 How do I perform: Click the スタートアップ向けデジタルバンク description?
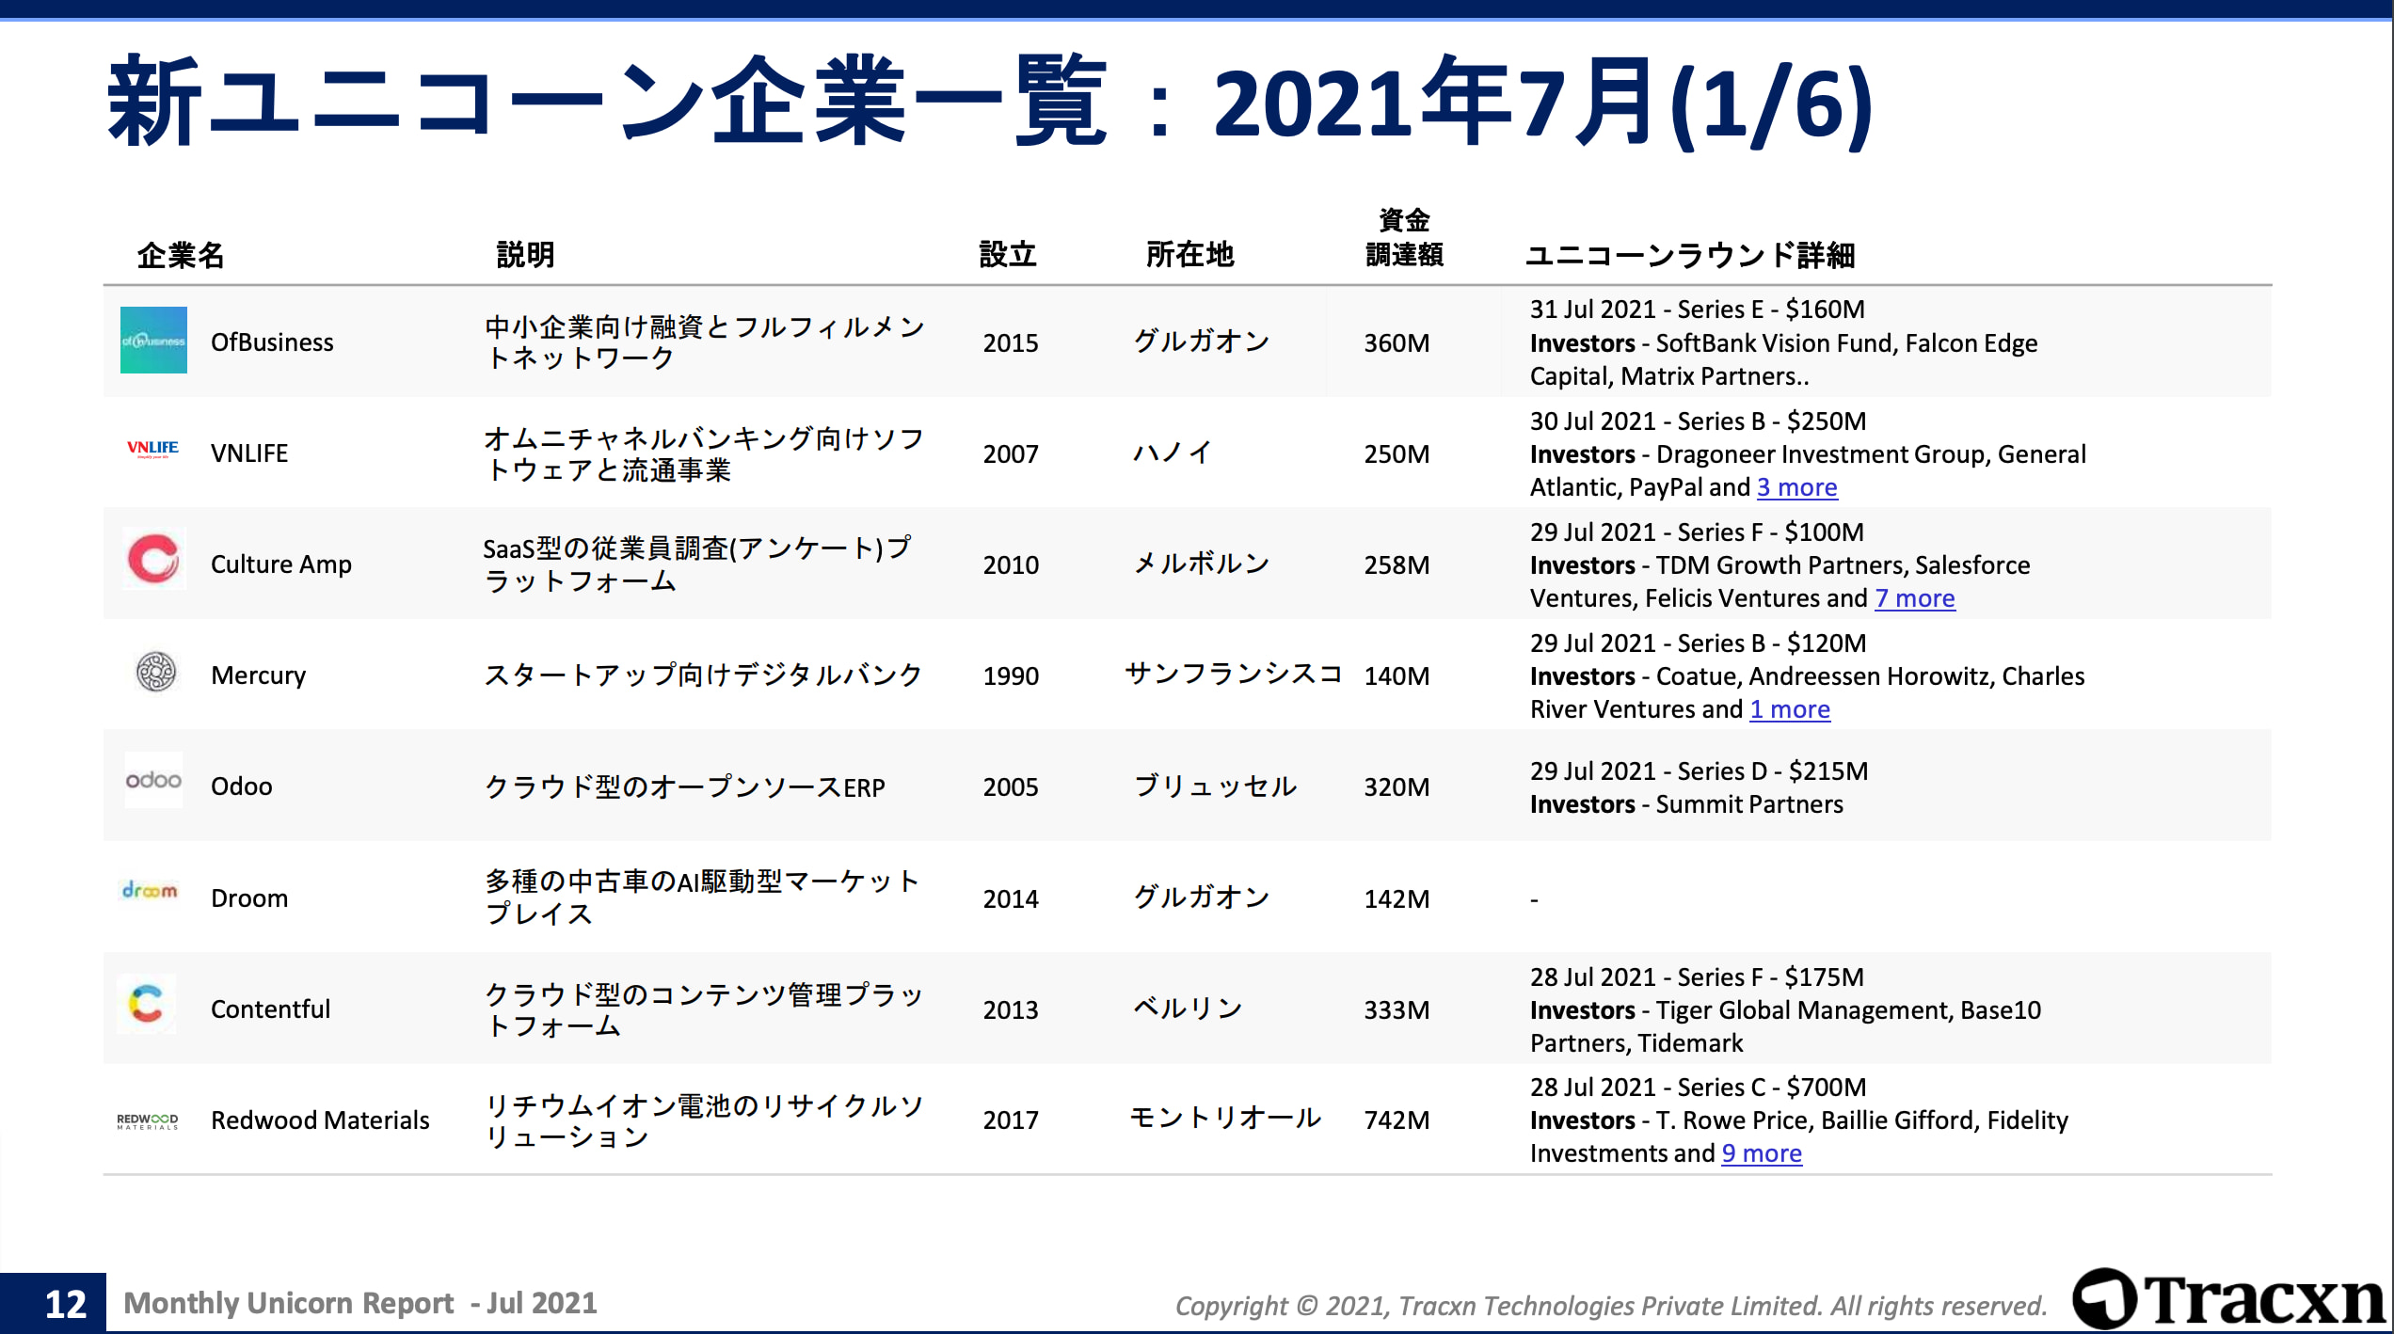703,675
